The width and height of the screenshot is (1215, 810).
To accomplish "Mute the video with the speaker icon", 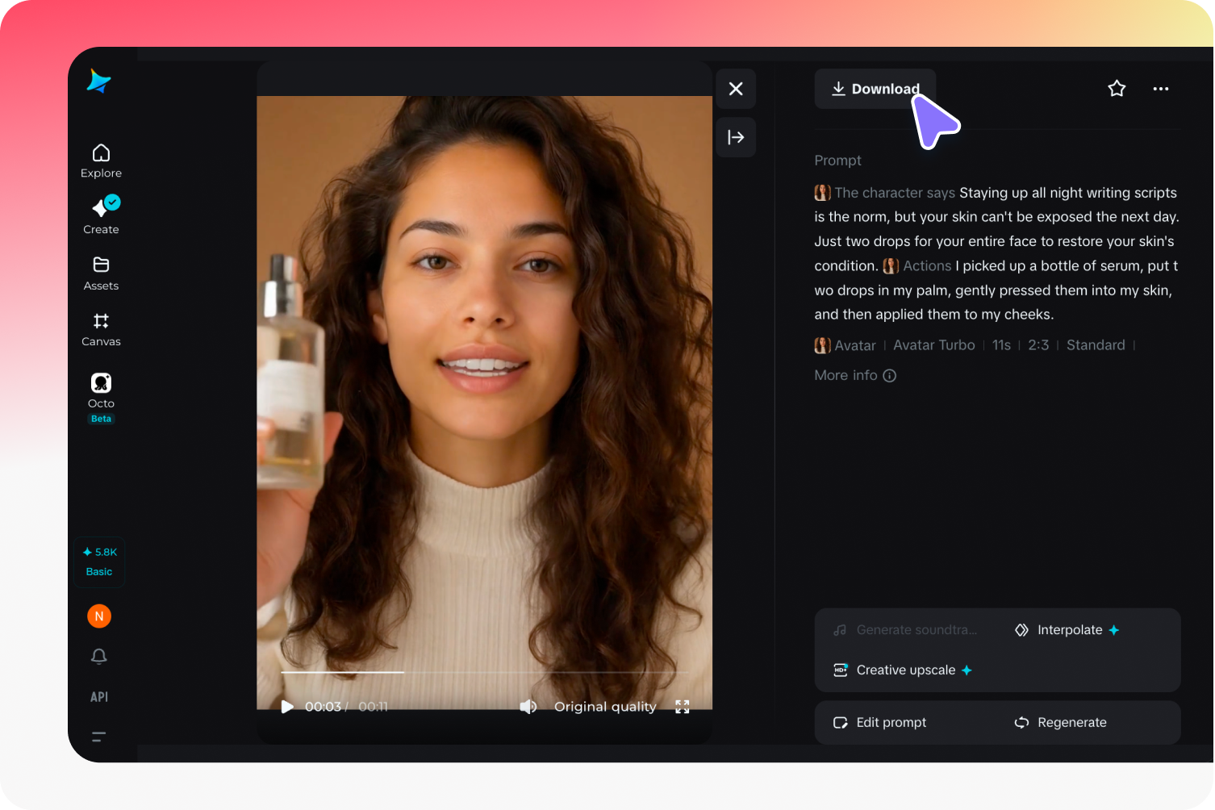I will (x=528, y=707).
